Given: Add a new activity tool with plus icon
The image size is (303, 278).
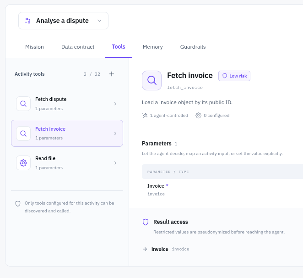Looking at the screenshot, I should pyautogui.click(x=112, y=74).
